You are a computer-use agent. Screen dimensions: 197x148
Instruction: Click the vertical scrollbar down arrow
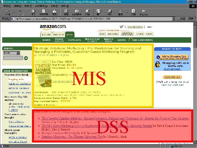[x=195, y=142]
